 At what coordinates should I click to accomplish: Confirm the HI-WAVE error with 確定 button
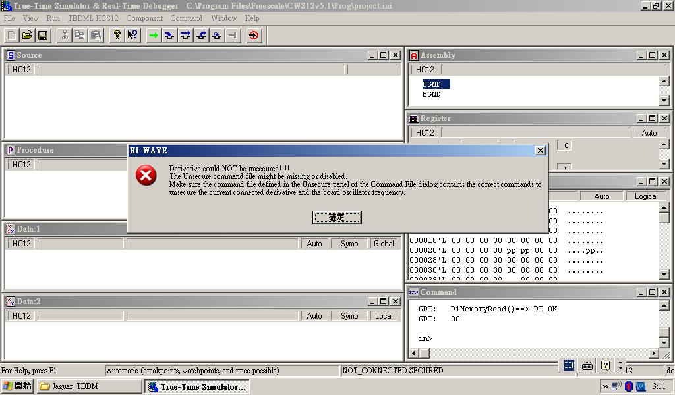(x=337, y=217)
